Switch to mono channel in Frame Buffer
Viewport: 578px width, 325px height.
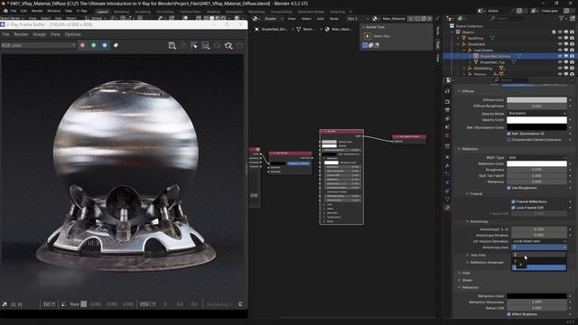coord(116,45)
